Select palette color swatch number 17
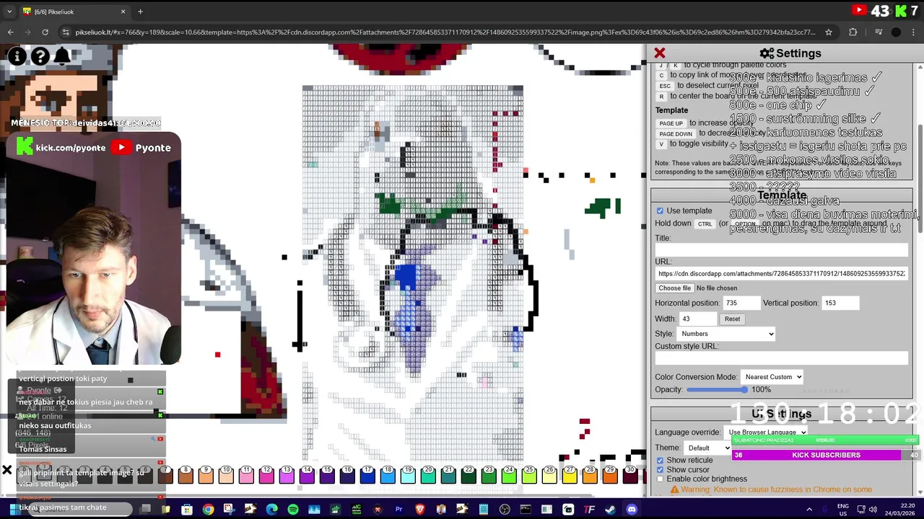This screenshot has width=924, height=519. 367,474
